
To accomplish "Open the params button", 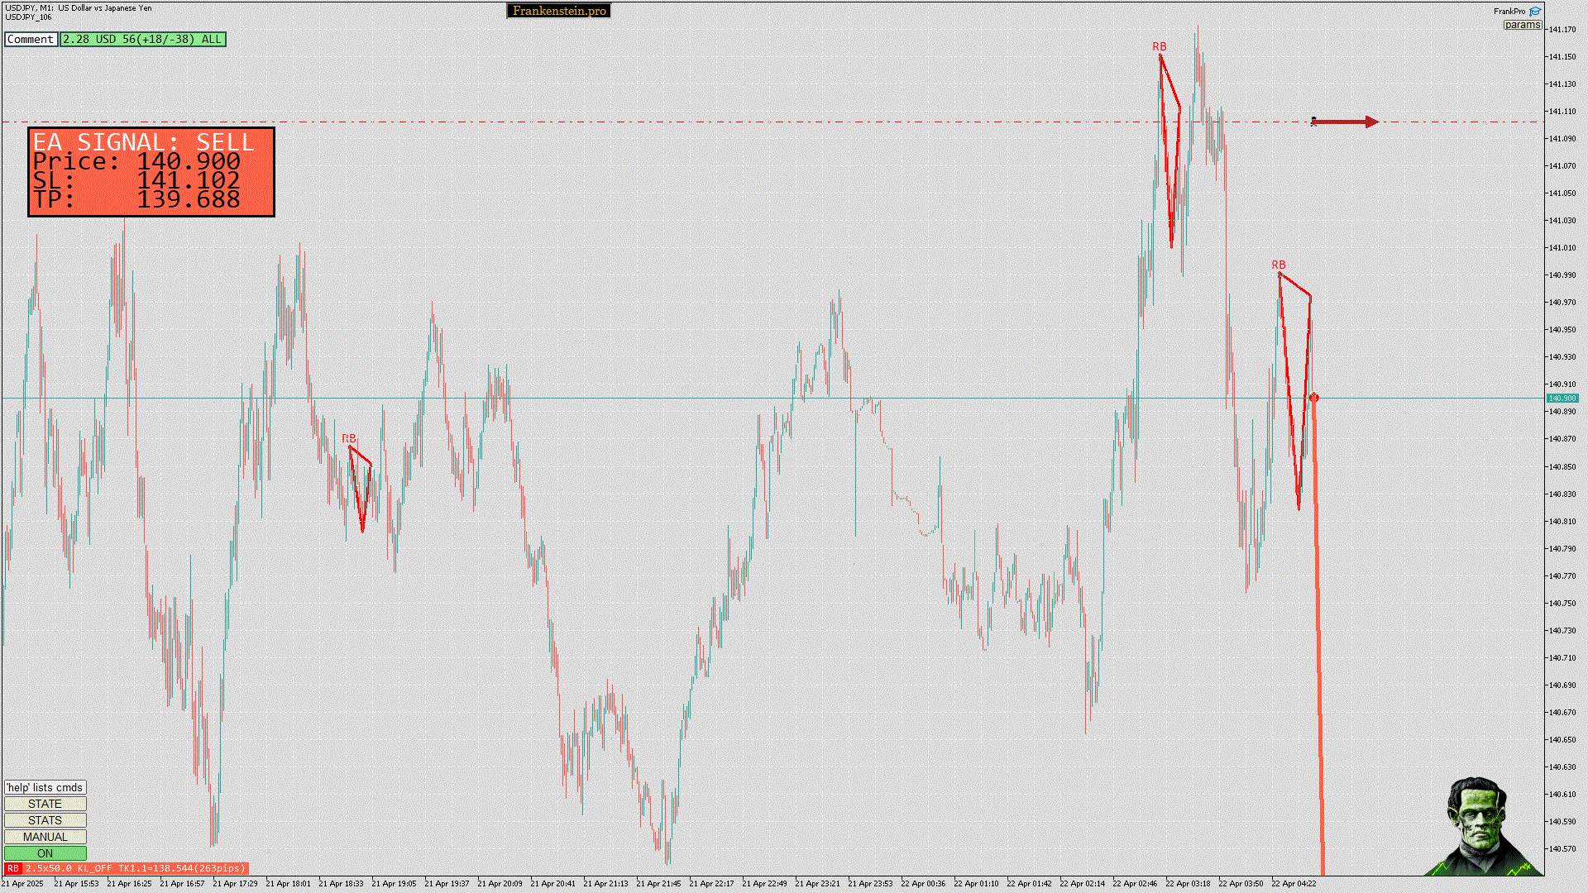I will 1522,25.
